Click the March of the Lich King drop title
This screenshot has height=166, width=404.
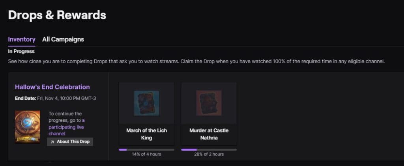point(146,134)
